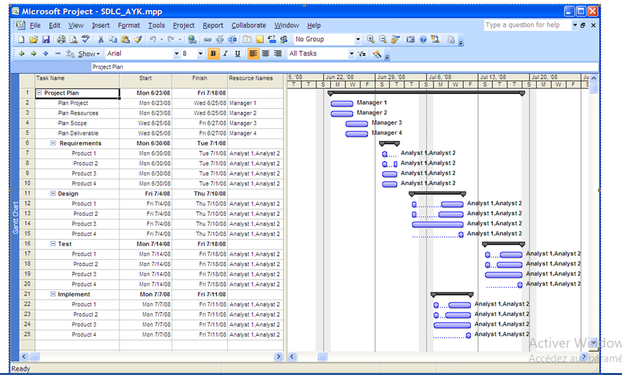Click the Go To Selected Task icon

(395, 40)
